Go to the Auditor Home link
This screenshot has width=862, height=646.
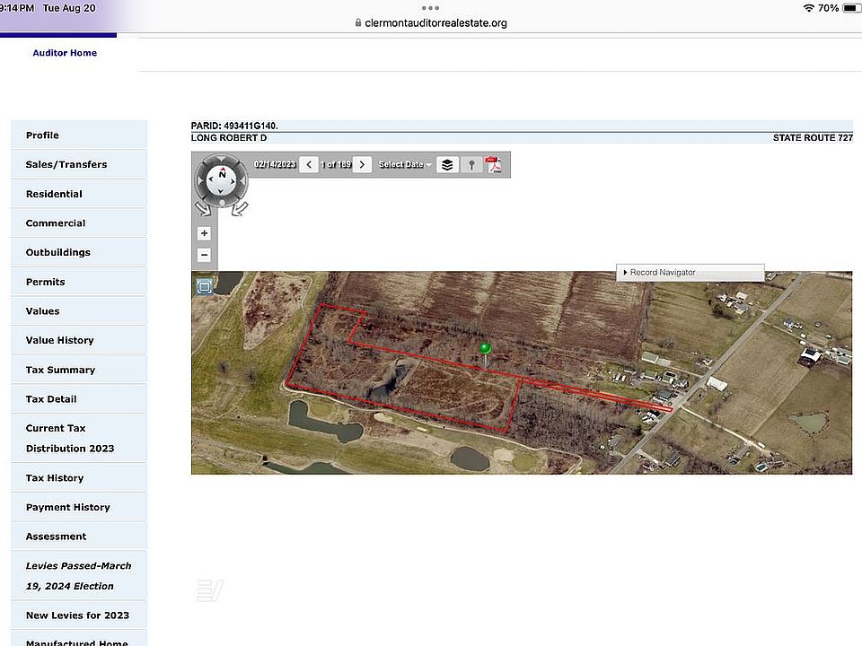[65, 53]
